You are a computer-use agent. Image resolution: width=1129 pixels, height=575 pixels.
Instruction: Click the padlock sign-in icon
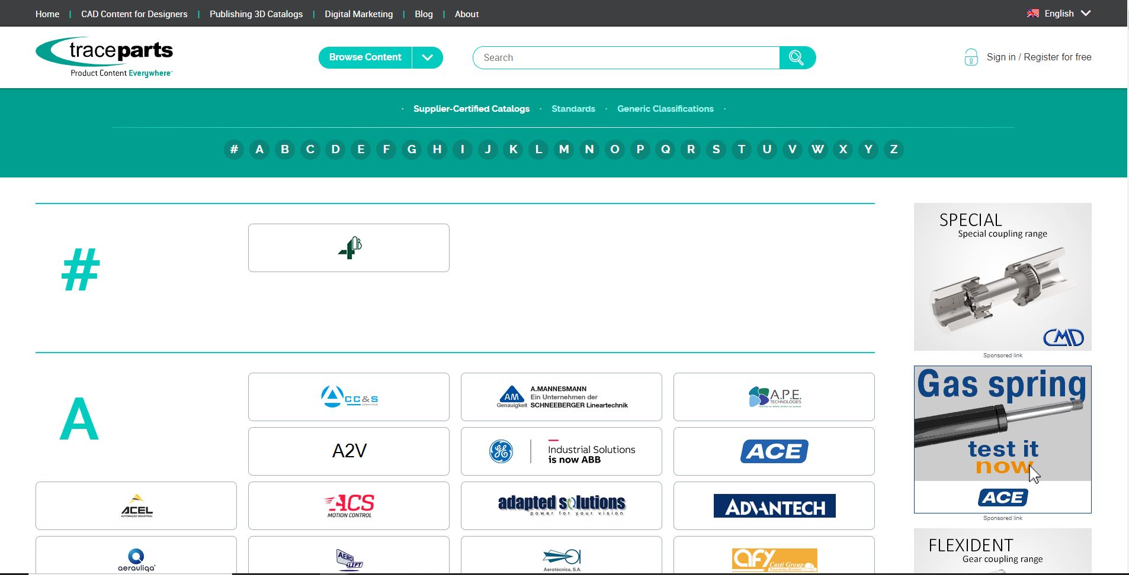[971, 57]
